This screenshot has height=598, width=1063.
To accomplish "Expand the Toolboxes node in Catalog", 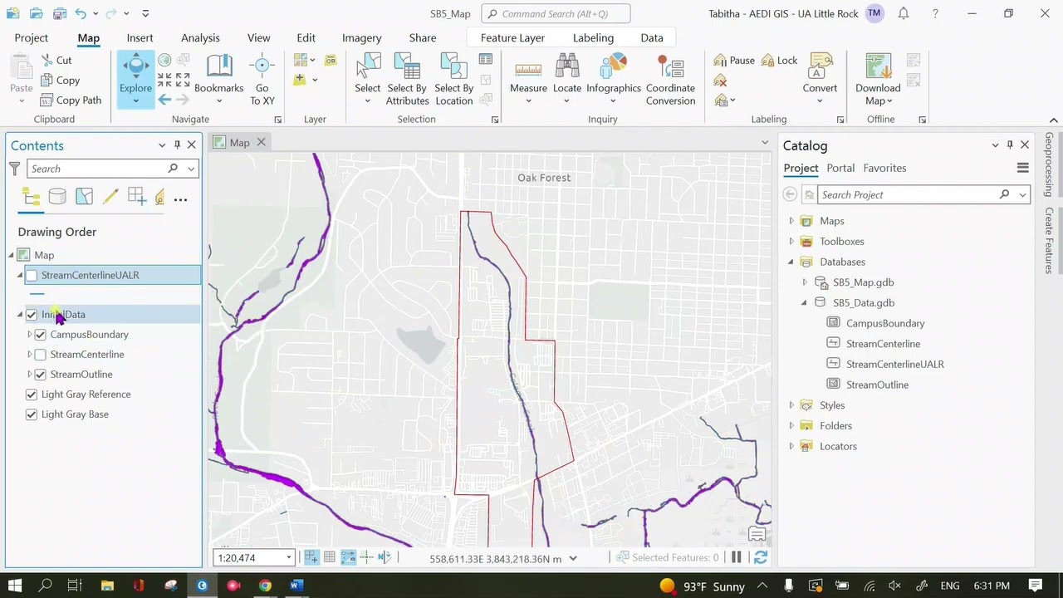I will [791, 242].
